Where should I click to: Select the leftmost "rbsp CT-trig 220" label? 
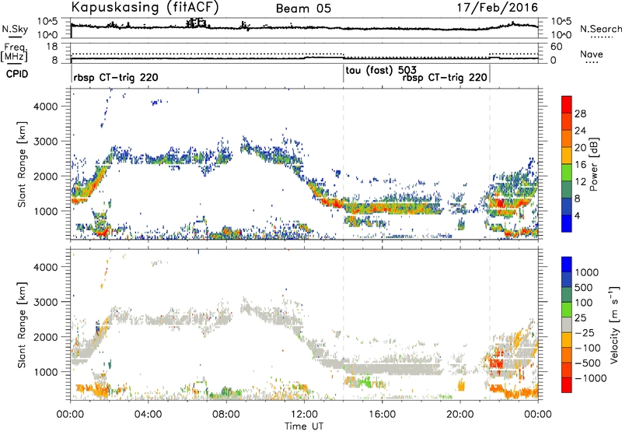pyautogui.click(x=115, y=77)
